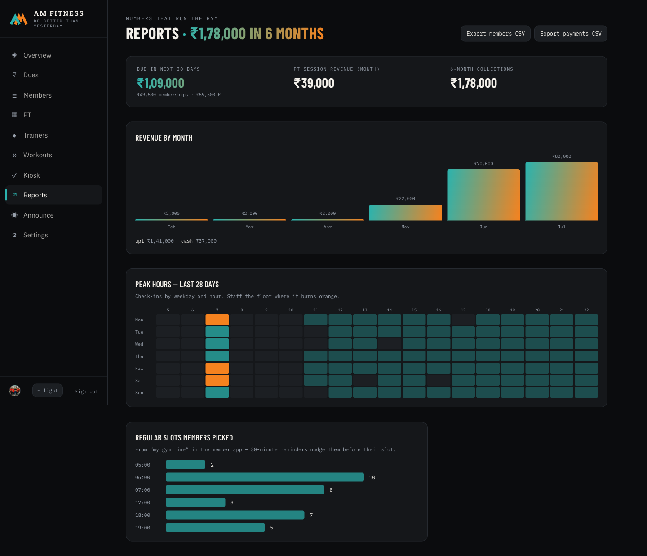The width and height of the screenshot is (647, 556).
Task: Click the Settings gear icon
Action: coord(14,235)
